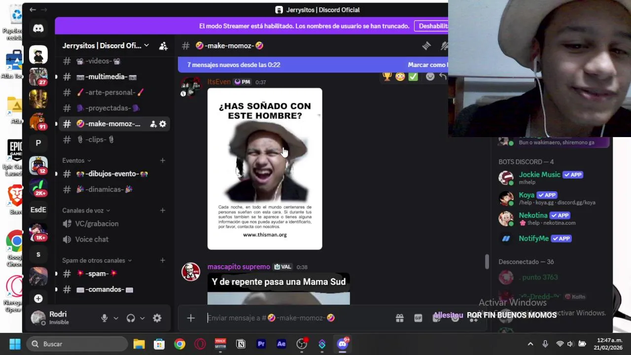Image resolution: width=631 pixels, height=355 pixels.
Task: Open add reaction smiley on ItsEven message
Action: [x=430, y=76]
